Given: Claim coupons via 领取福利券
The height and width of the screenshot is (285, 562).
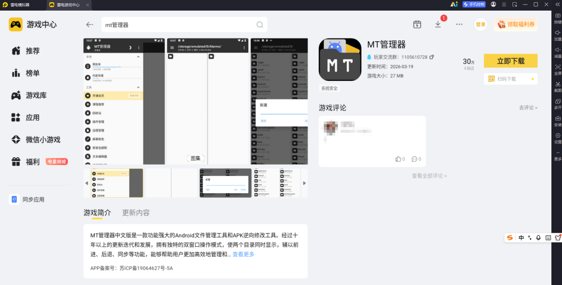Looking at the screenshot, I should tap(515, 25).
